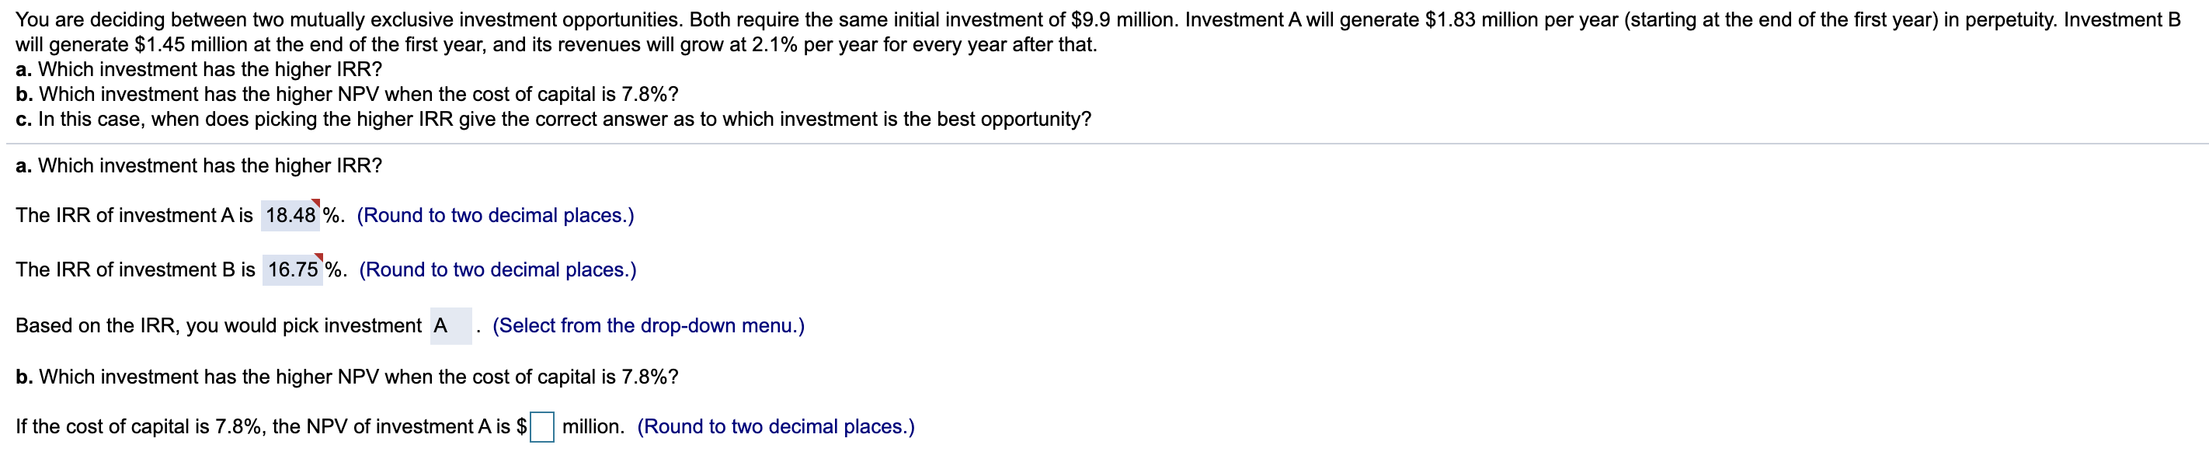
Task: Open the investment selection drop-down menu
Action: tap(452, 326)
